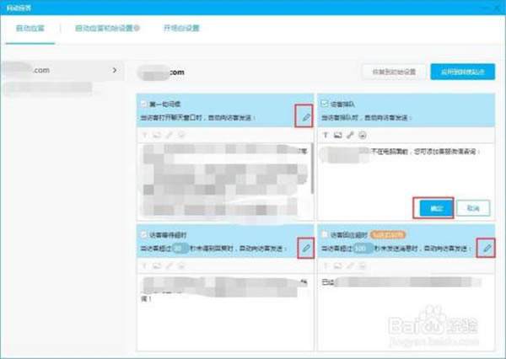Image resolution: width=506 pixels, height=359 pixels.
Task: Click the edit pencil for 第一句问候 panel
Action: (305, 116)
